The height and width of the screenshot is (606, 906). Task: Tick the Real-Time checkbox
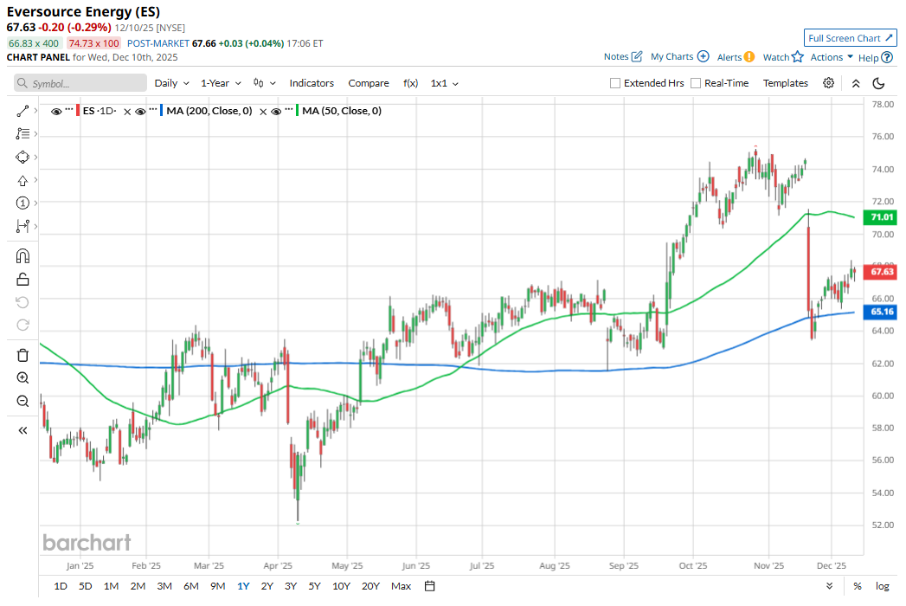(x=696, y=83)
